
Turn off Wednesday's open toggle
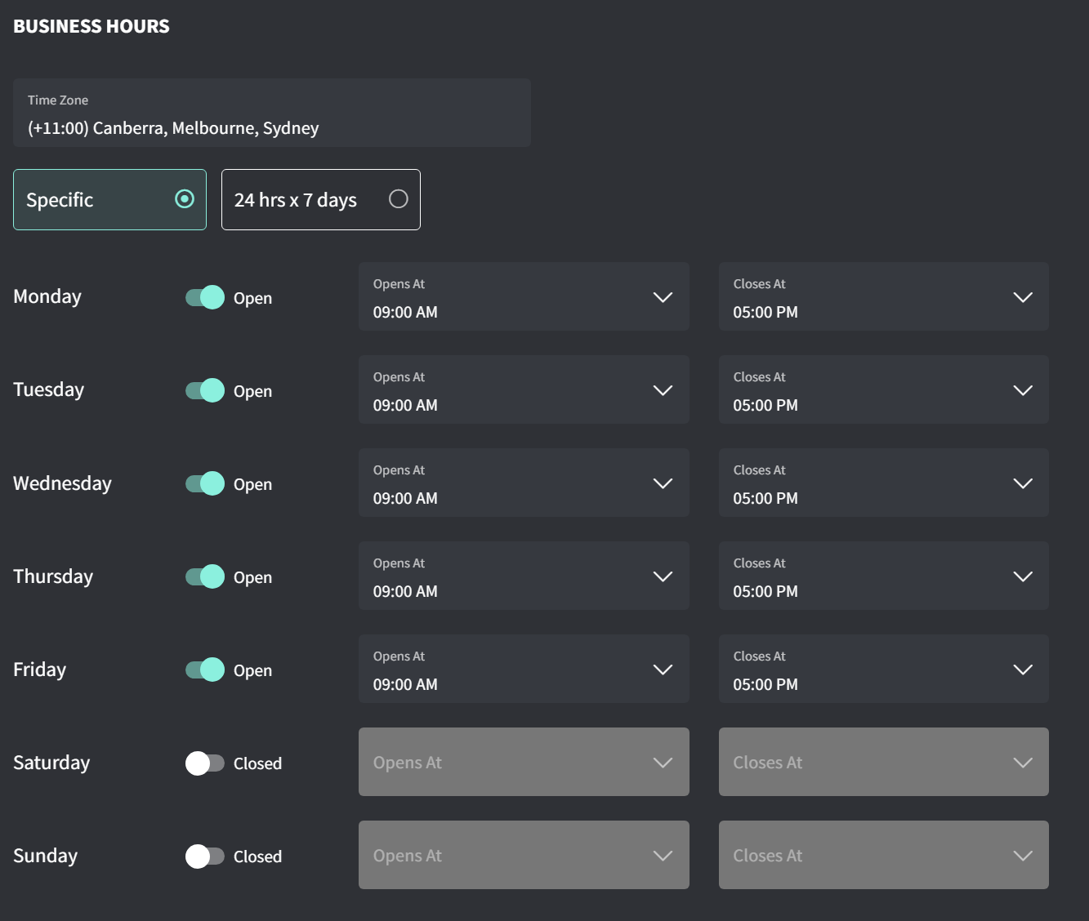coord(205,483)
